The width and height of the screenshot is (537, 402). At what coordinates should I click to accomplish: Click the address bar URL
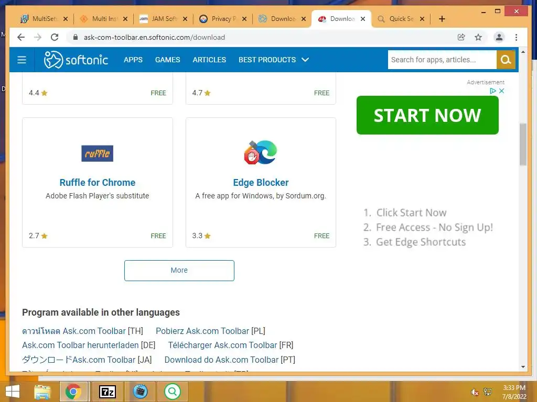154,37
